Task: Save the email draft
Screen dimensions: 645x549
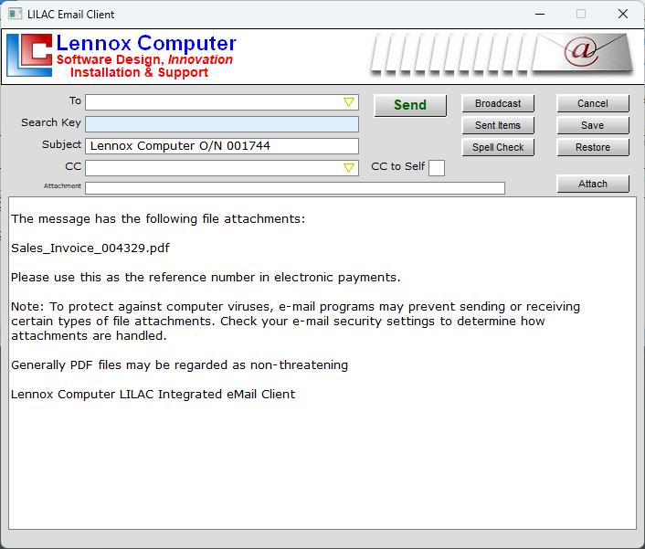Action: pyautogui.click(x=593, y=125)
